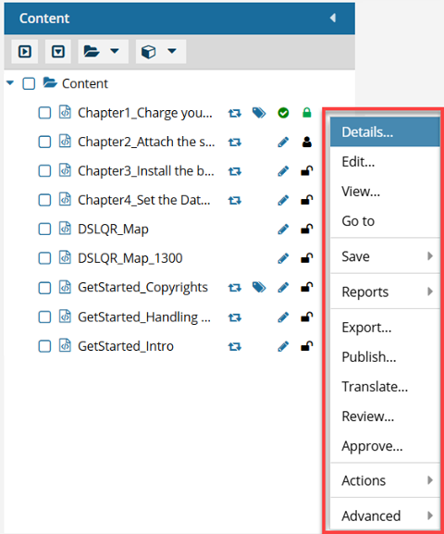The image size is (444, 534).
Task: Click the user icon on Chapter2 row
Action: point(307,142)
